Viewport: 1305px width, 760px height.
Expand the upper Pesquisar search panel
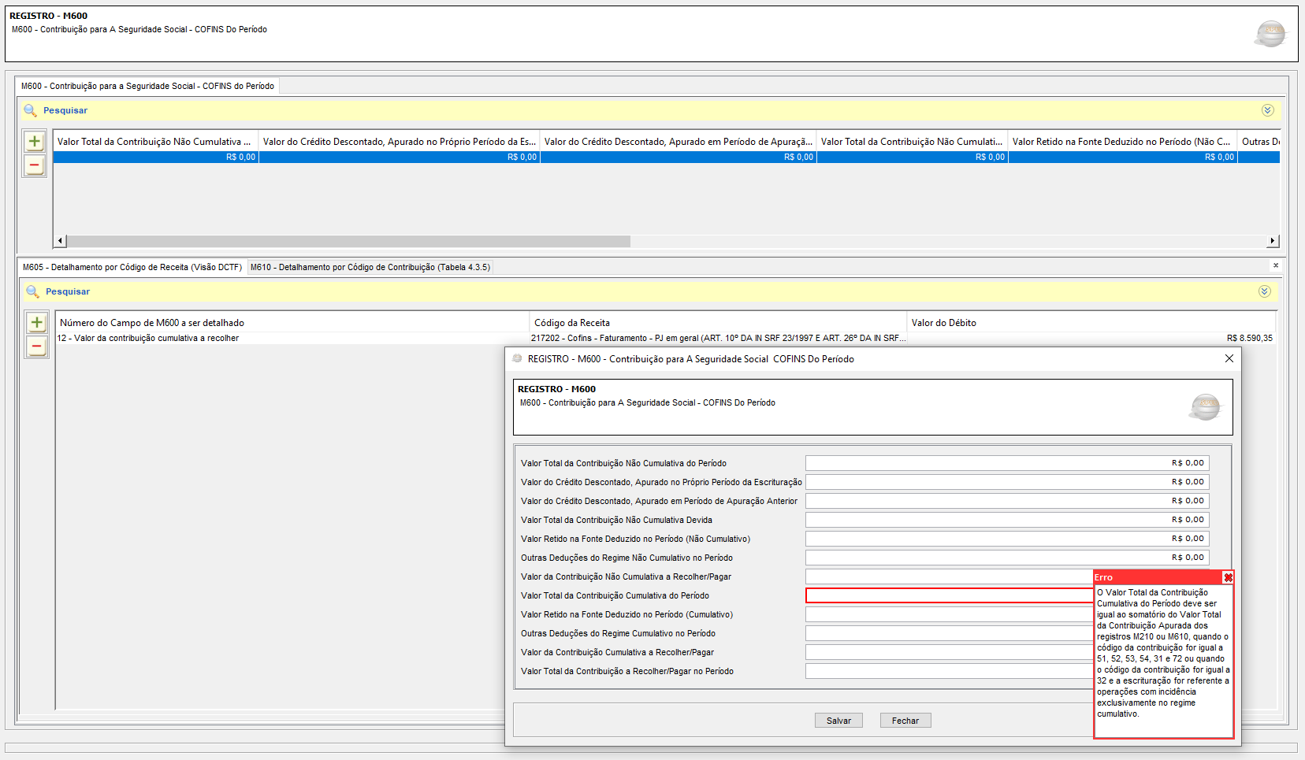point(1267,110)
